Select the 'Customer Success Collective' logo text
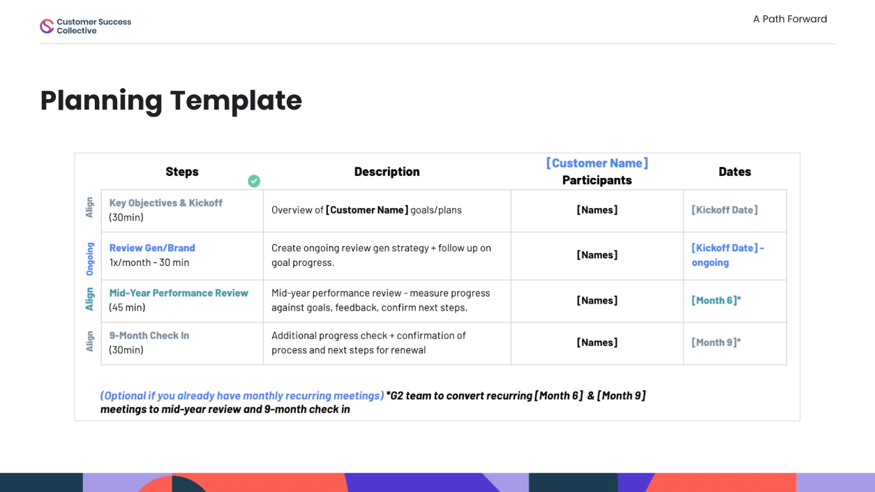Screen dimensions: 875x492 coord(94,27)
